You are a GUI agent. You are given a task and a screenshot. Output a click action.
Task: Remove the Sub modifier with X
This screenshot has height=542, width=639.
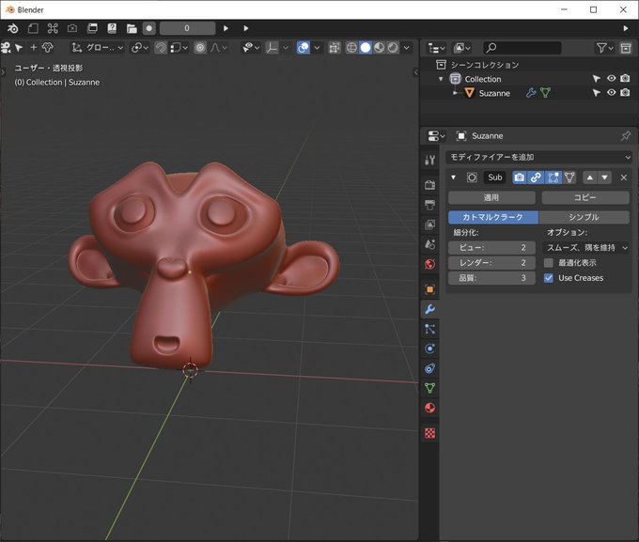click(624, 178)
